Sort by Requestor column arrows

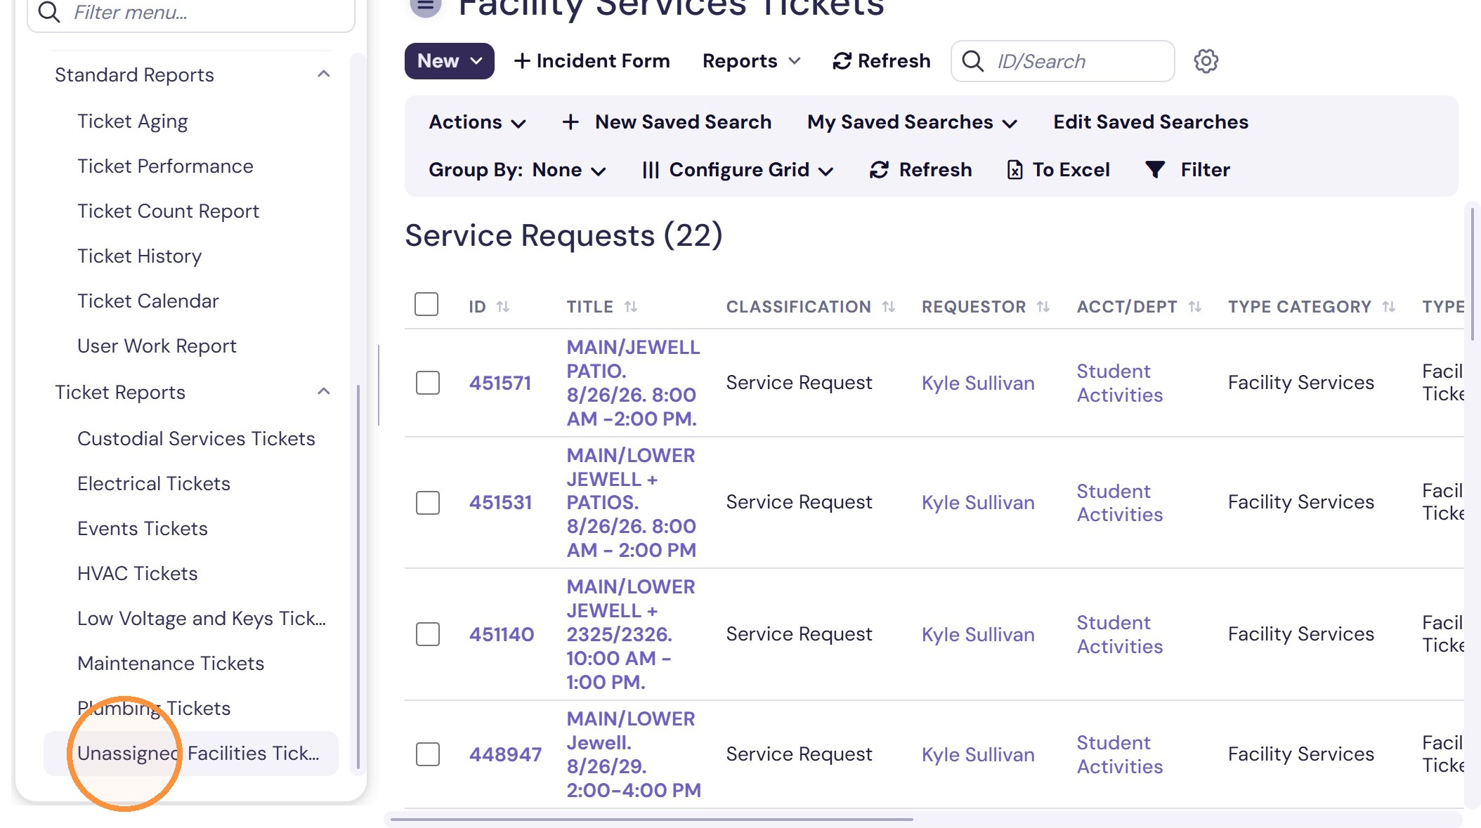(x=1043, y=307)
